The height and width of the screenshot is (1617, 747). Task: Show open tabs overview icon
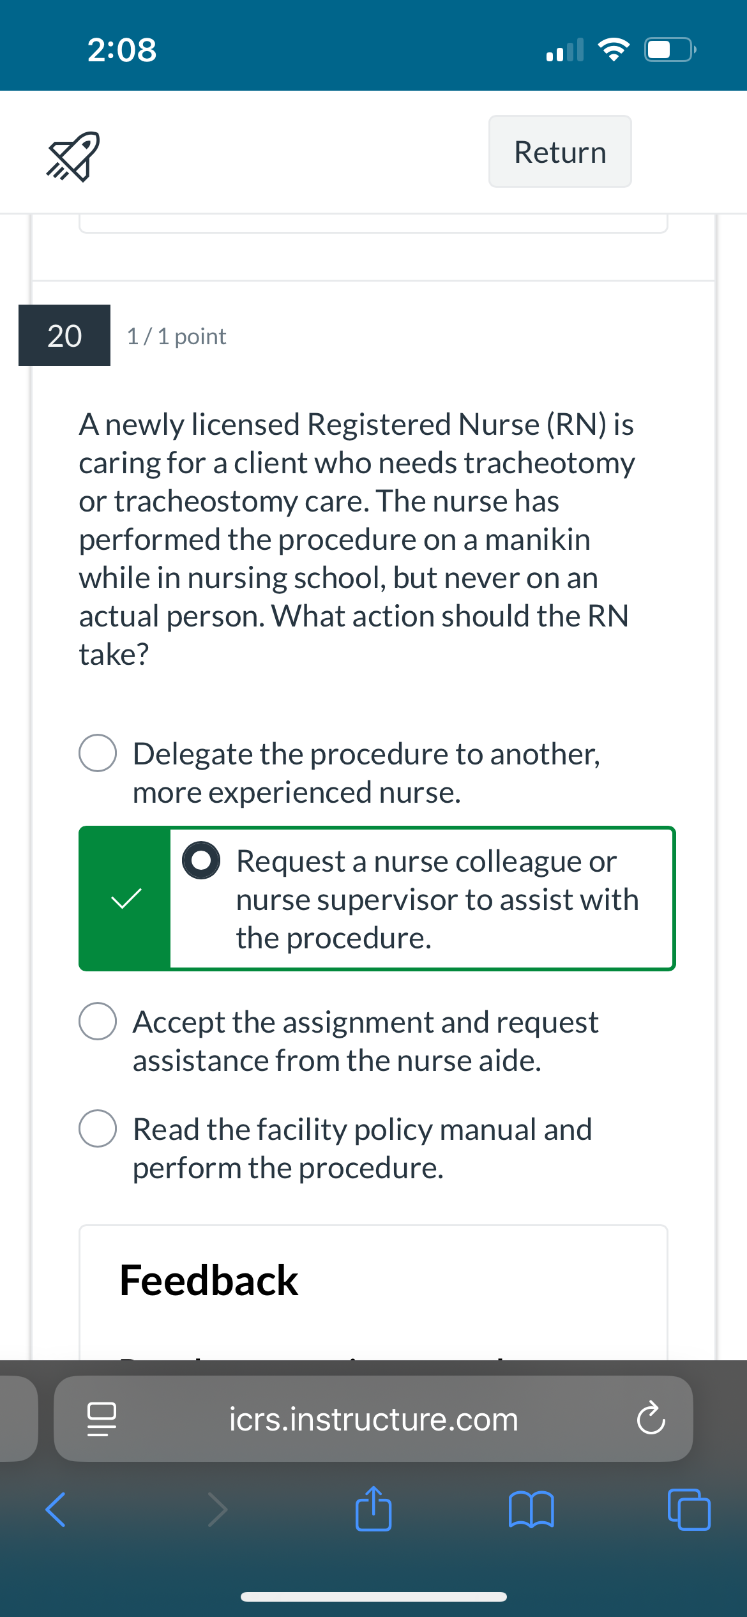point(689,1510)
